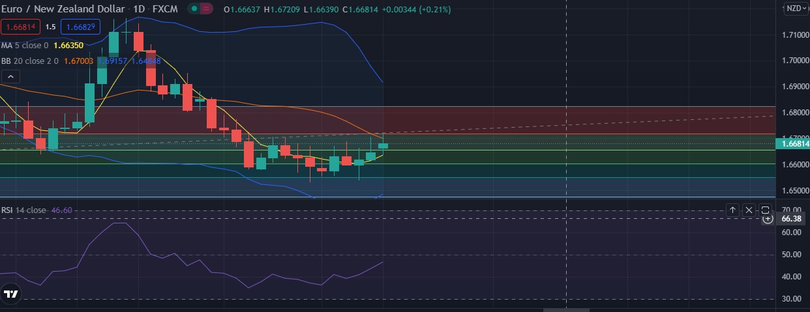
Task: Collapse the indicator legend chevron
Action: (9, 77)
